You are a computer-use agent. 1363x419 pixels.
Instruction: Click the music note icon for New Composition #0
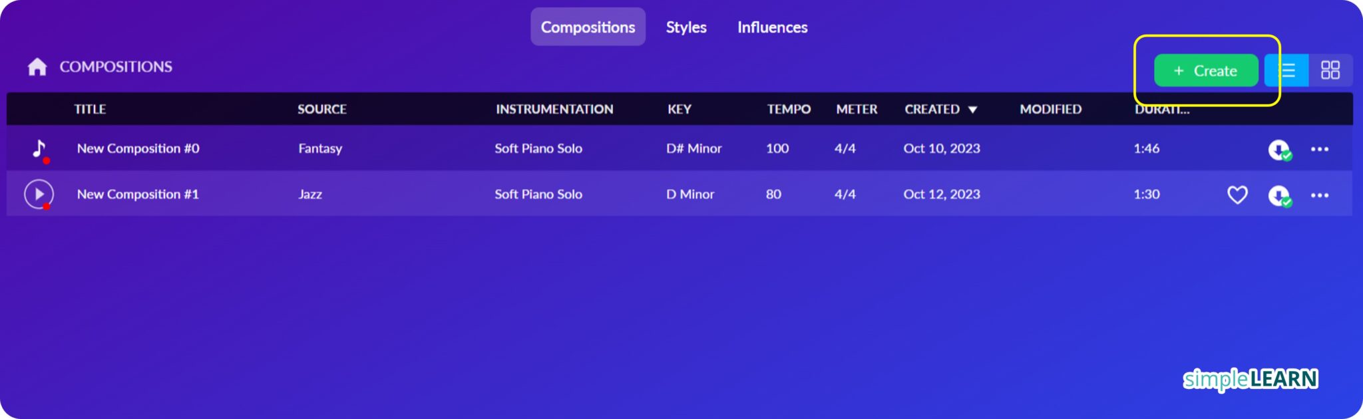pyautogui.click(x=40, y=149)
